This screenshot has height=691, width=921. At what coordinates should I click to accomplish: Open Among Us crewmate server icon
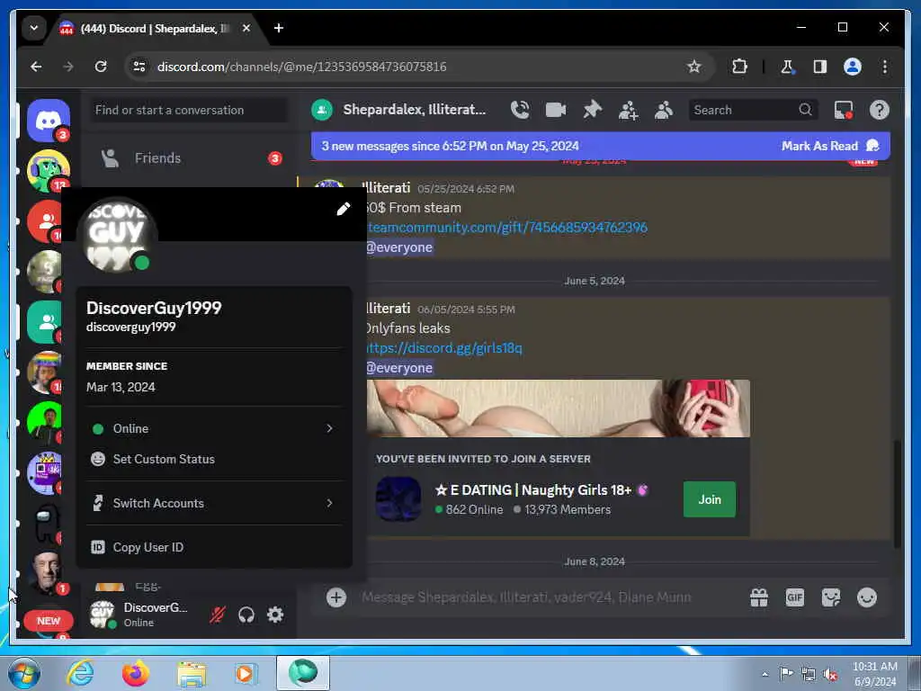[47, 524]
